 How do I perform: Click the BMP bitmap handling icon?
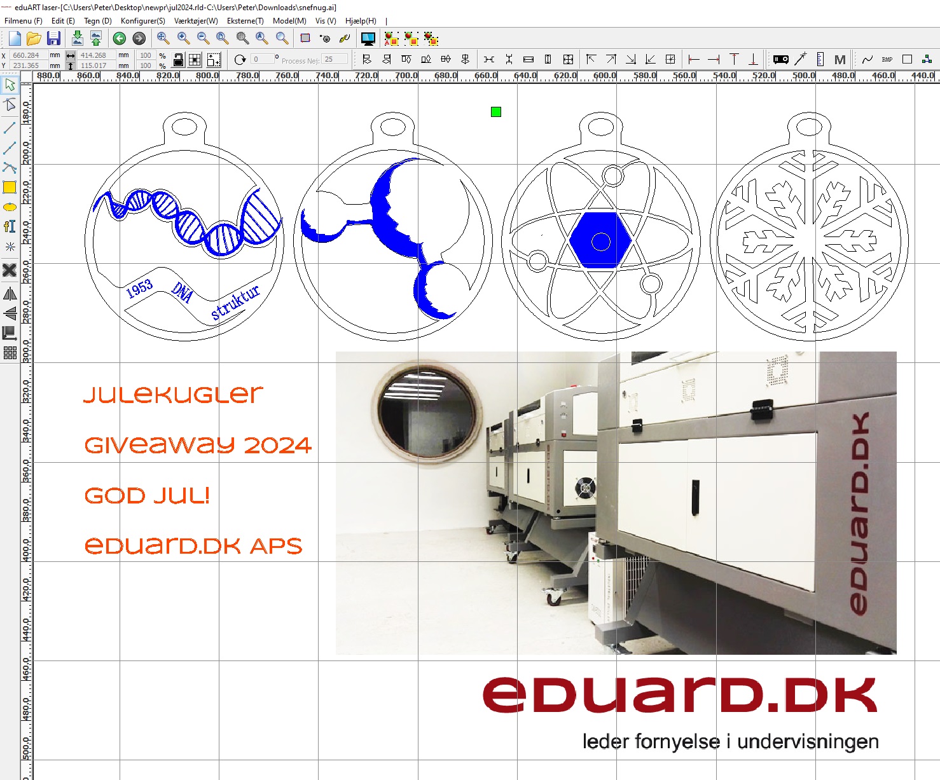(887, 59)
